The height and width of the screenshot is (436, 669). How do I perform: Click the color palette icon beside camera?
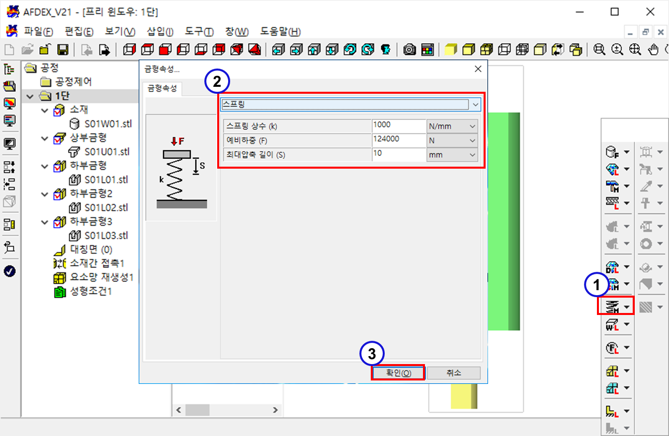pyautogui.click(x=427, y=50)
